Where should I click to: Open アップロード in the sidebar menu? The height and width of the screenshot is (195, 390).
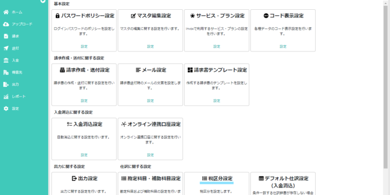(22, 24)
